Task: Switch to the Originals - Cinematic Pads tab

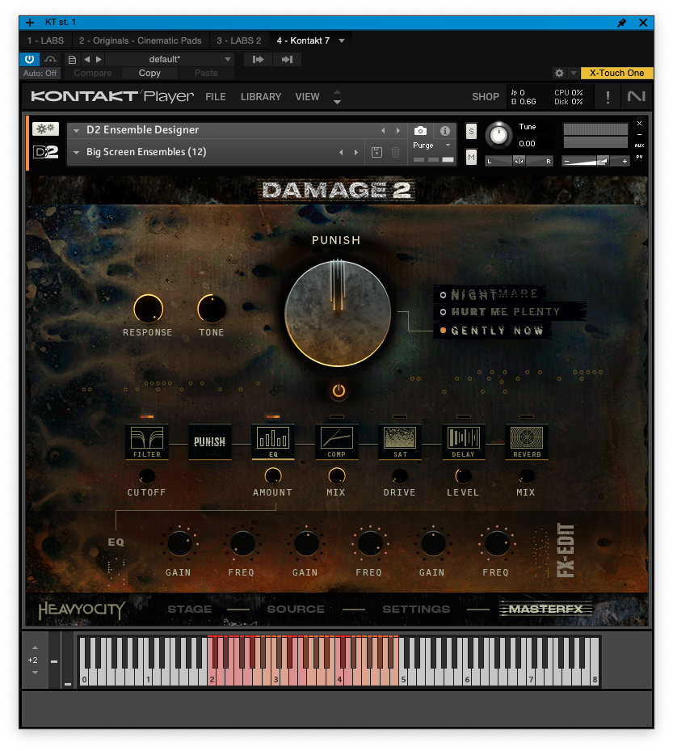Action: tap(141, 40)
